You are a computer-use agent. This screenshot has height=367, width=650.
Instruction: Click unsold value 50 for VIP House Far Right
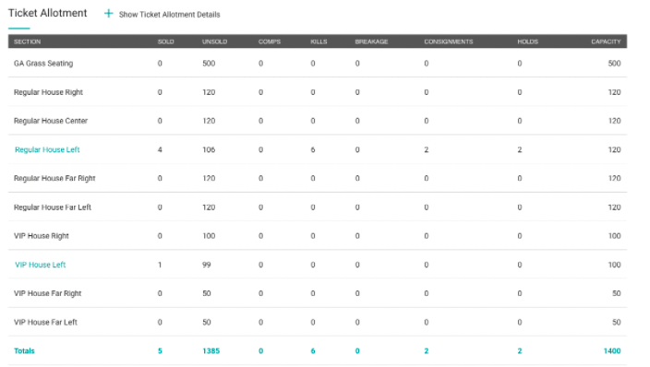click(x=207, y=293)
